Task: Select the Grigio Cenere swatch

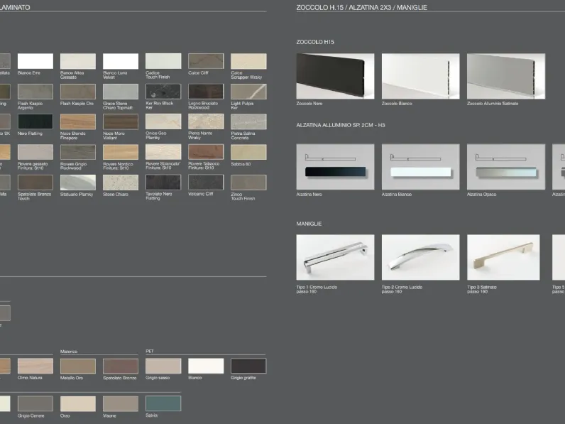Action: (35, 403)
